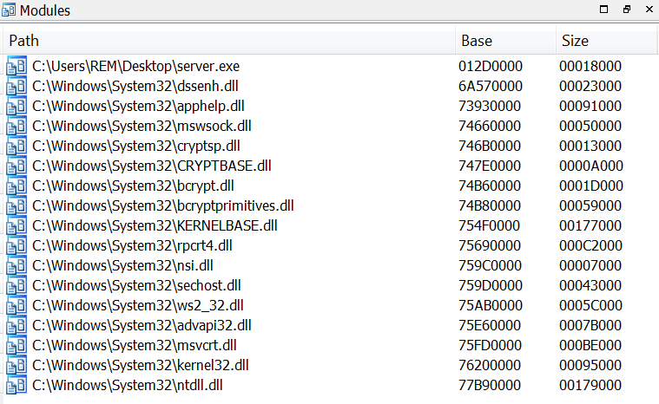
Task: Select the apphelp.dll module path
Action: point(138,106)
